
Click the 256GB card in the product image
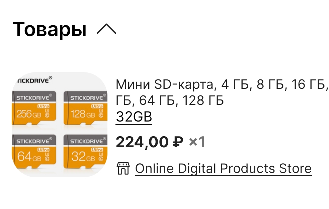click(x=34, y=108)
